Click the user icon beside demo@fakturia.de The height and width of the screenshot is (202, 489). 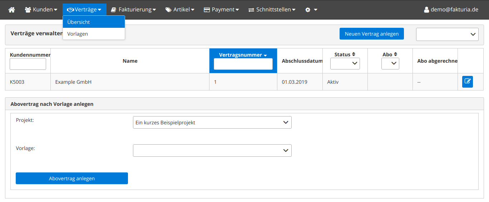[426, 10]
